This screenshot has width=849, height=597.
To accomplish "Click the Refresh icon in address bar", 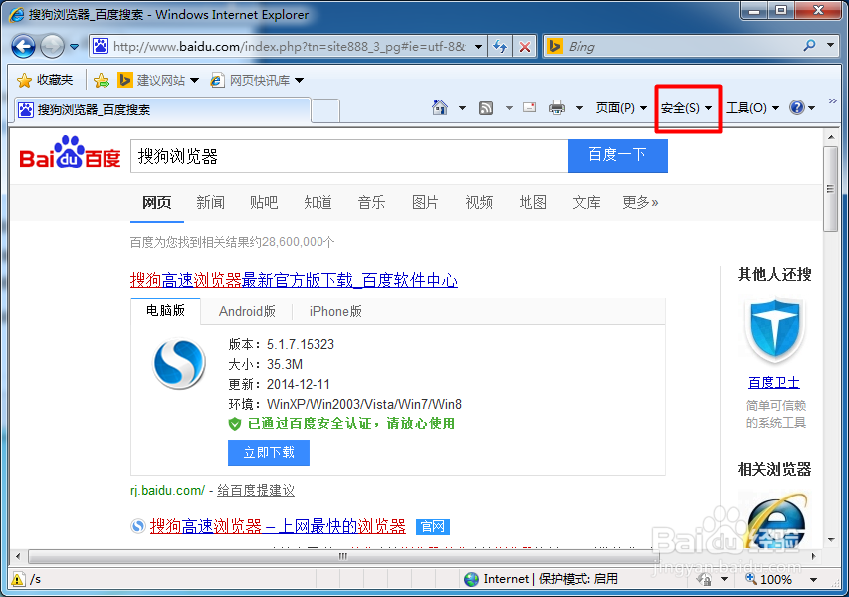I will pos(500,46).
